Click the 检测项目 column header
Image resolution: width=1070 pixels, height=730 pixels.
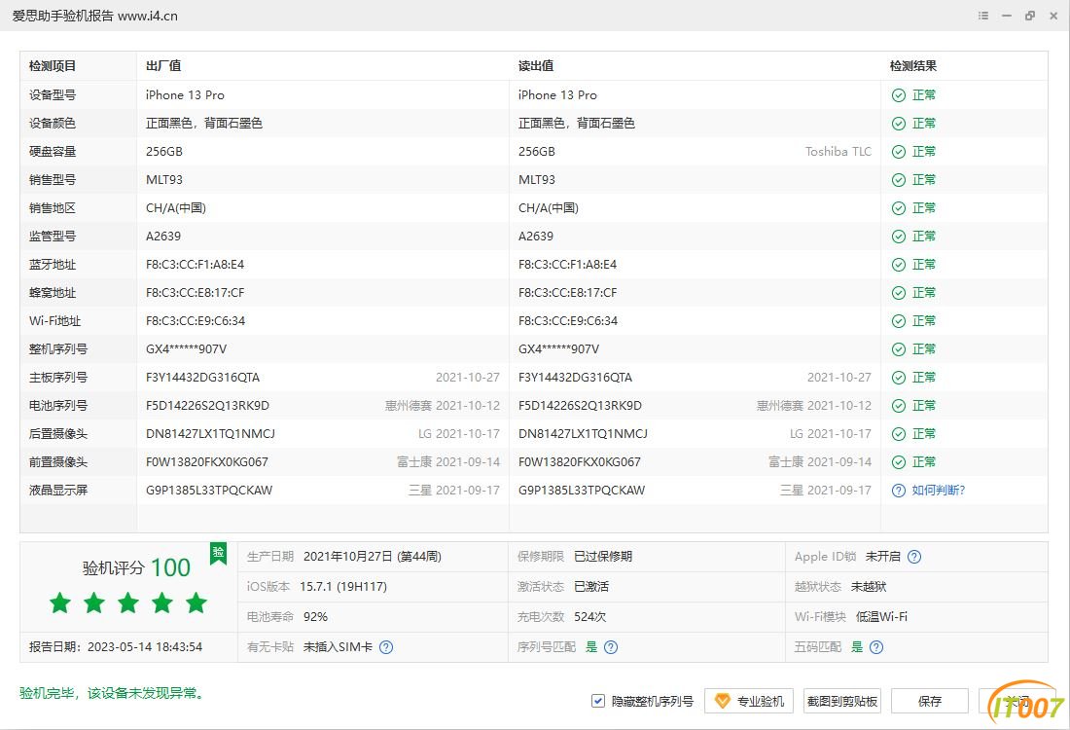point(53,66)
